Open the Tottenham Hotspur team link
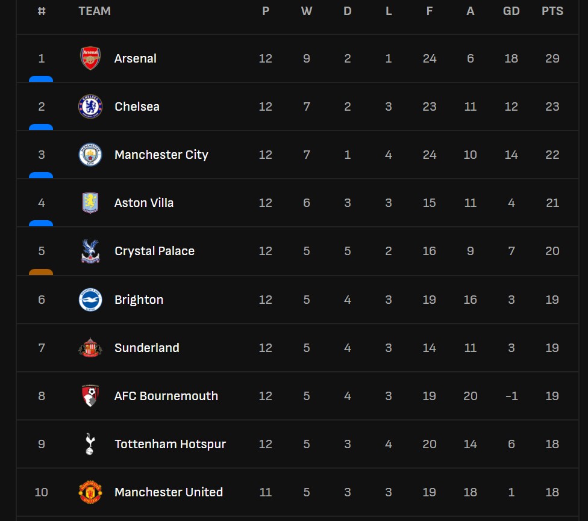The width and height of the screenshot is (588, 521). 170,444
